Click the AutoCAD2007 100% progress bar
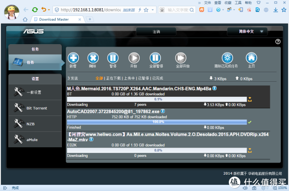This screenshot has width=289, height=191. [157, 122]
